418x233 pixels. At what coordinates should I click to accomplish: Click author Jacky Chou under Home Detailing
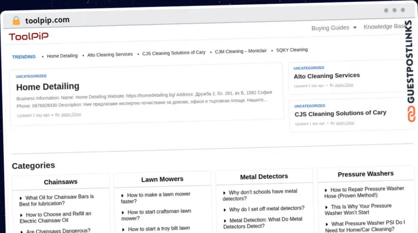[x=71, y=115]
